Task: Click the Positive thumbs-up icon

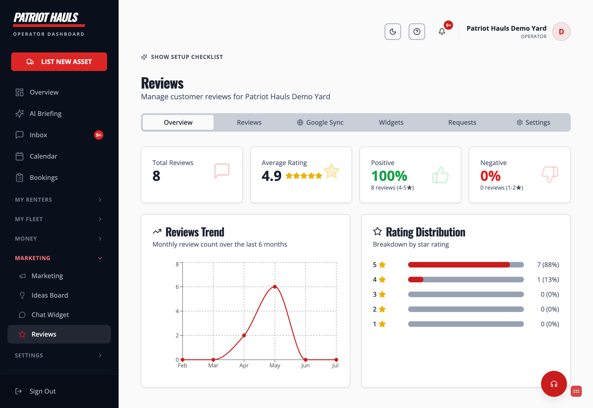Action: point(440,175)
